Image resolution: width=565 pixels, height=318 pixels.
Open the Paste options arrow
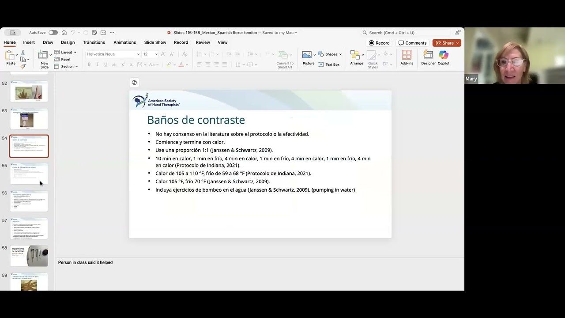[x=17, y=55]
